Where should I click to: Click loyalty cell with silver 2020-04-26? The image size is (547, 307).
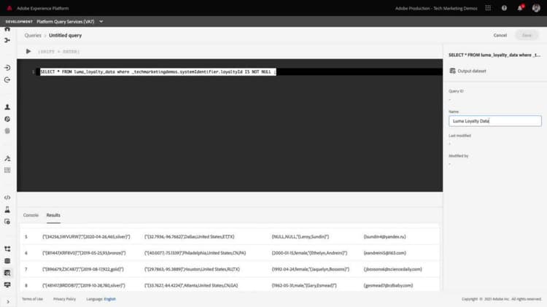point(86,236)
